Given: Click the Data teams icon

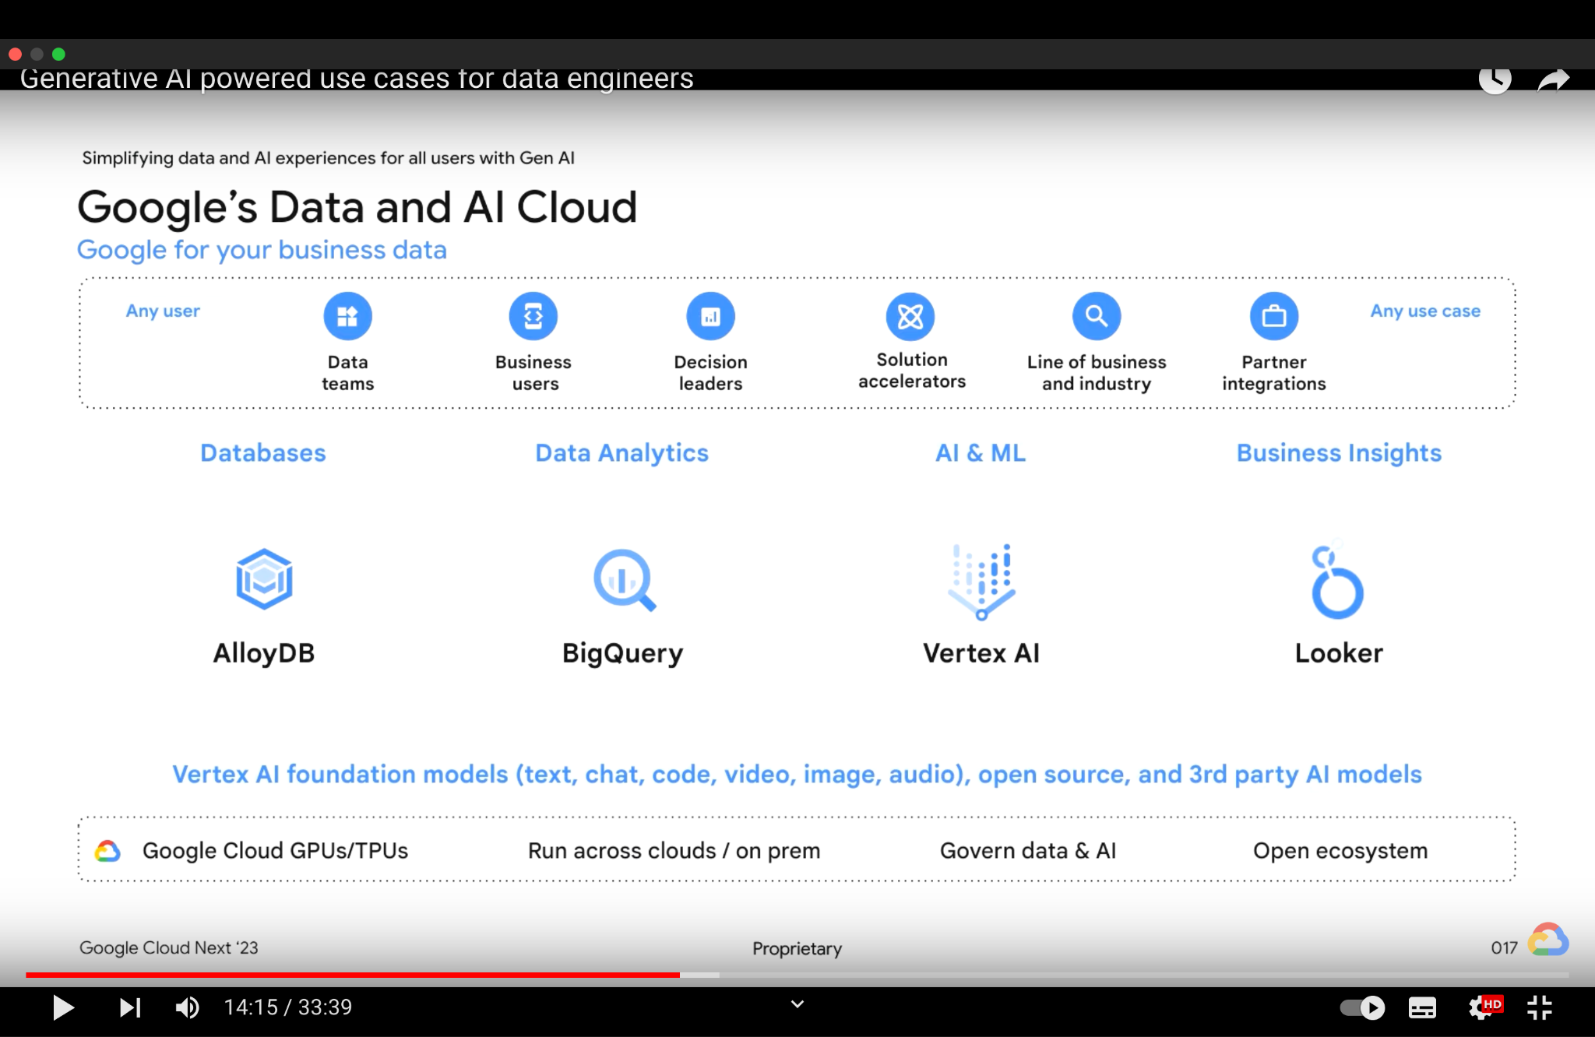Looking at the screenshot, I should [347, 315].
